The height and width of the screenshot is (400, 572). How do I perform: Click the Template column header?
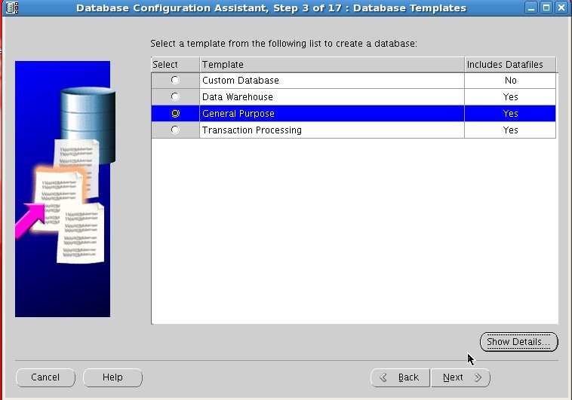pyautogui.click(x=332, y=65)
